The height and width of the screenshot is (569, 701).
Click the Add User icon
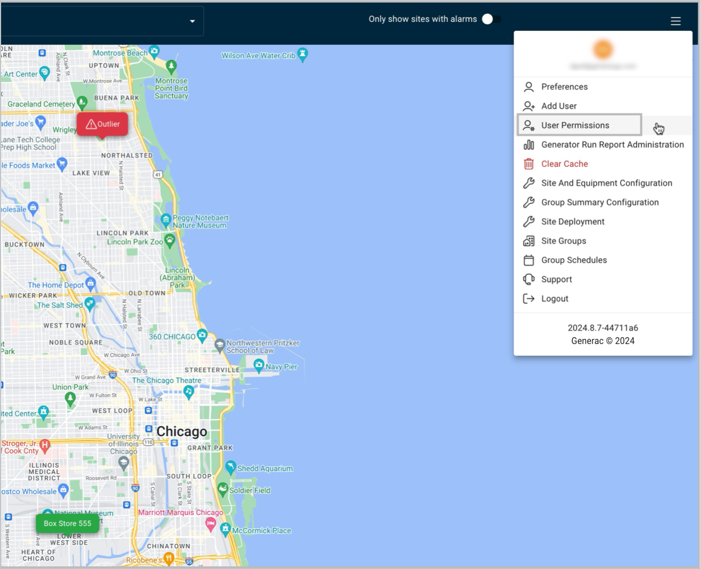(528, 106)
